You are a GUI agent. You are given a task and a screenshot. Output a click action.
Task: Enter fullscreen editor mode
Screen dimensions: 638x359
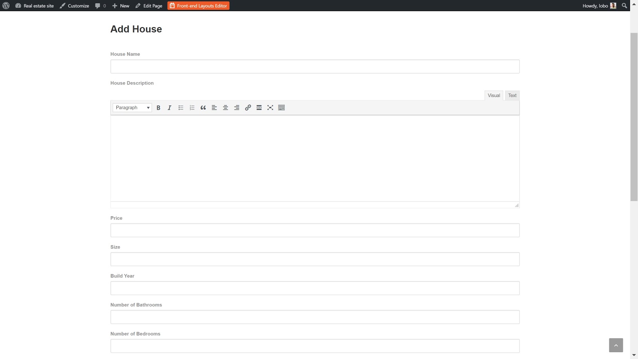(x=270, y=108)
